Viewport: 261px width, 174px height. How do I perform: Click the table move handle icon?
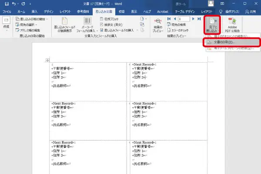(x=48, y=60)
